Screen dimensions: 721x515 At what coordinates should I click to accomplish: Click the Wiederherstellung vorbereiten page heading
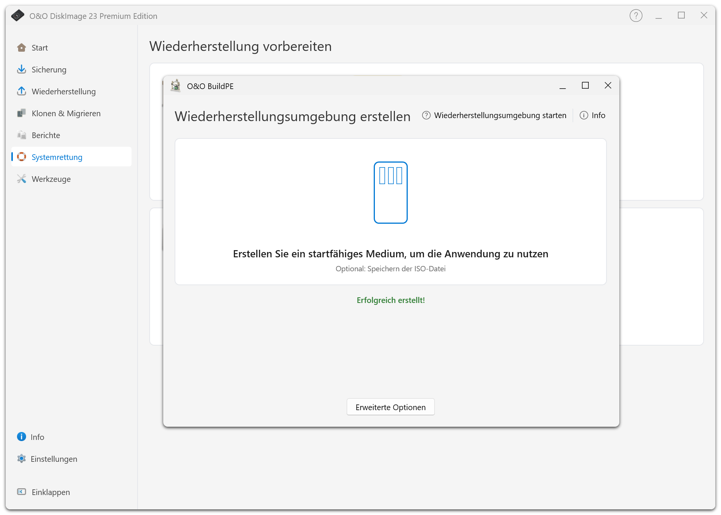(240, 46)
